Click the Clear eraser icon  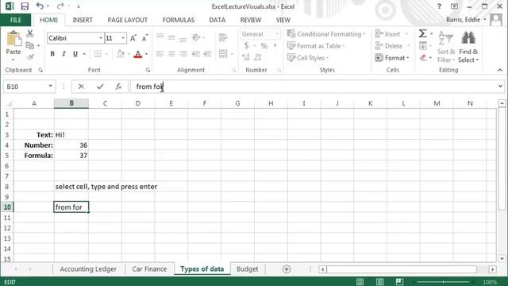click(x=423, y=58)
